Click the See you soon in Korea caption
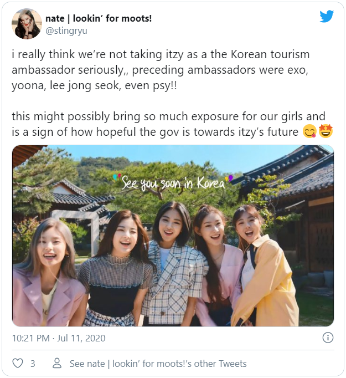Screen dimensions: 346x378 (x=173, y=183)
